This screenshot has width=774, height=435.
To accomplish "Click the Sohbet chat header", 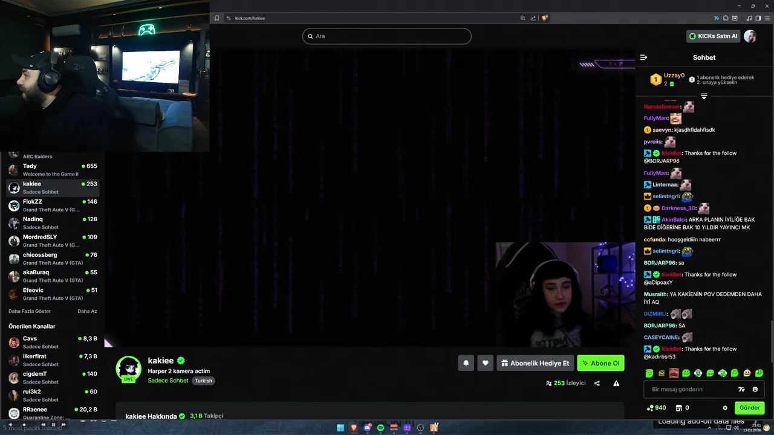I will pyautogui.click(x=704, y=57).
